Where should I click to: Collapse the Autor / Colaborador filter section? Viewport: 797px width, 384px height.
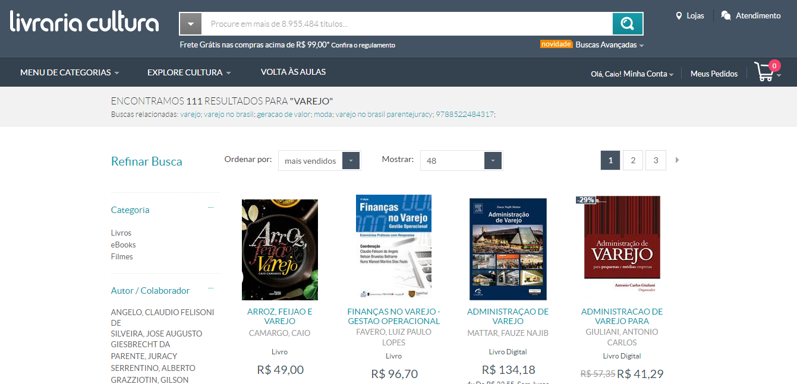(210, 288)
